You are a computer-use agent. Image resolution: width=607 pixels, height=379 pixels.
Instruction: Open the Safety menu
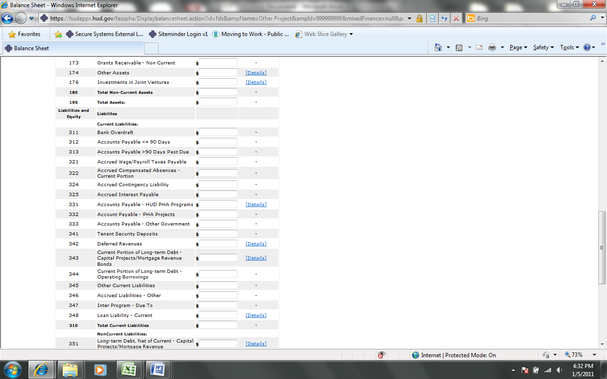543,47
